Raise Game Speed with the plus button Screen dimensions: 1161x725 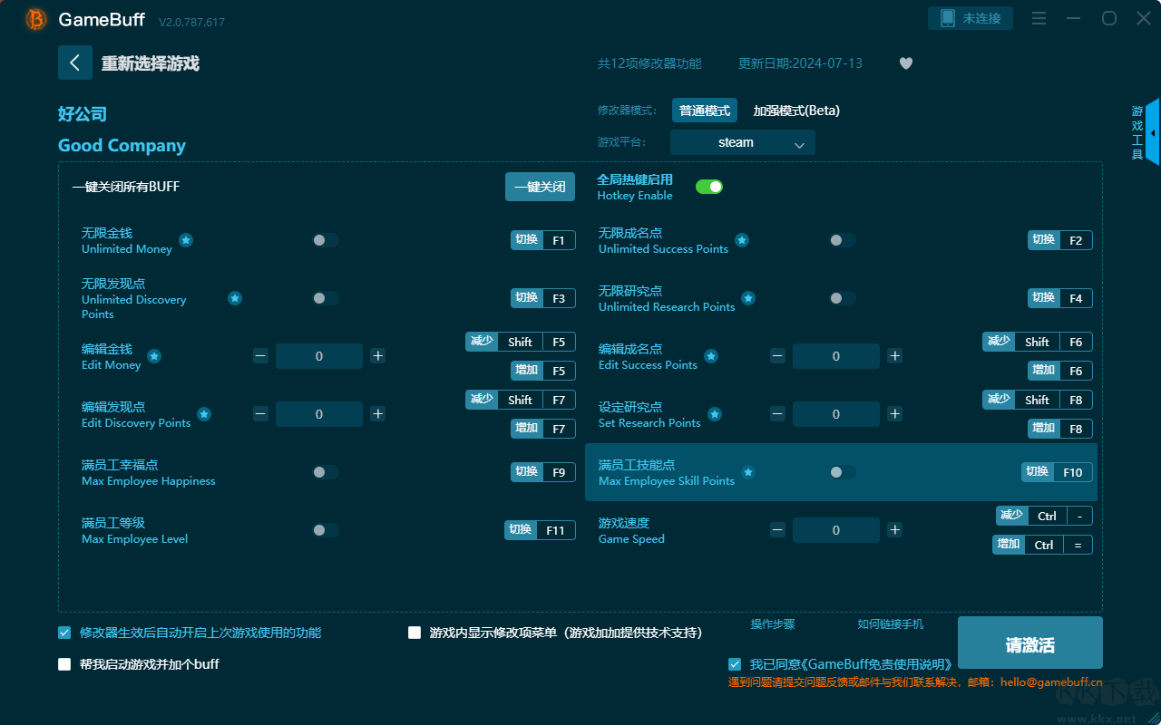895,530
